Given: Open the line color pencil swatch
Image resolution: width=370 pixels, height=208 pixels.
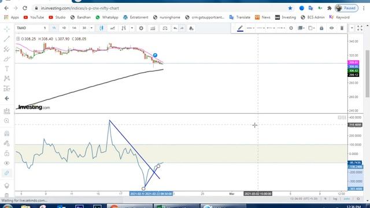Looking at the screenshot, I should [240, 28].
